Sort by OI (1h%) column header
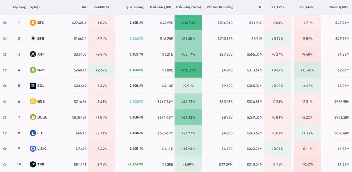 277,7
